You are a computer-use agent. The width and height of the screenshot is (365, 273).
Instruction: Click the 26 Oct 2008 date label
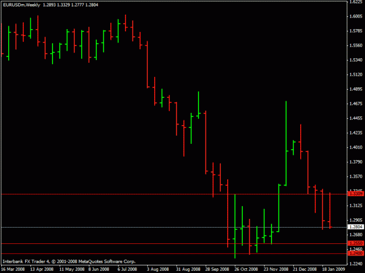(246, 269)
